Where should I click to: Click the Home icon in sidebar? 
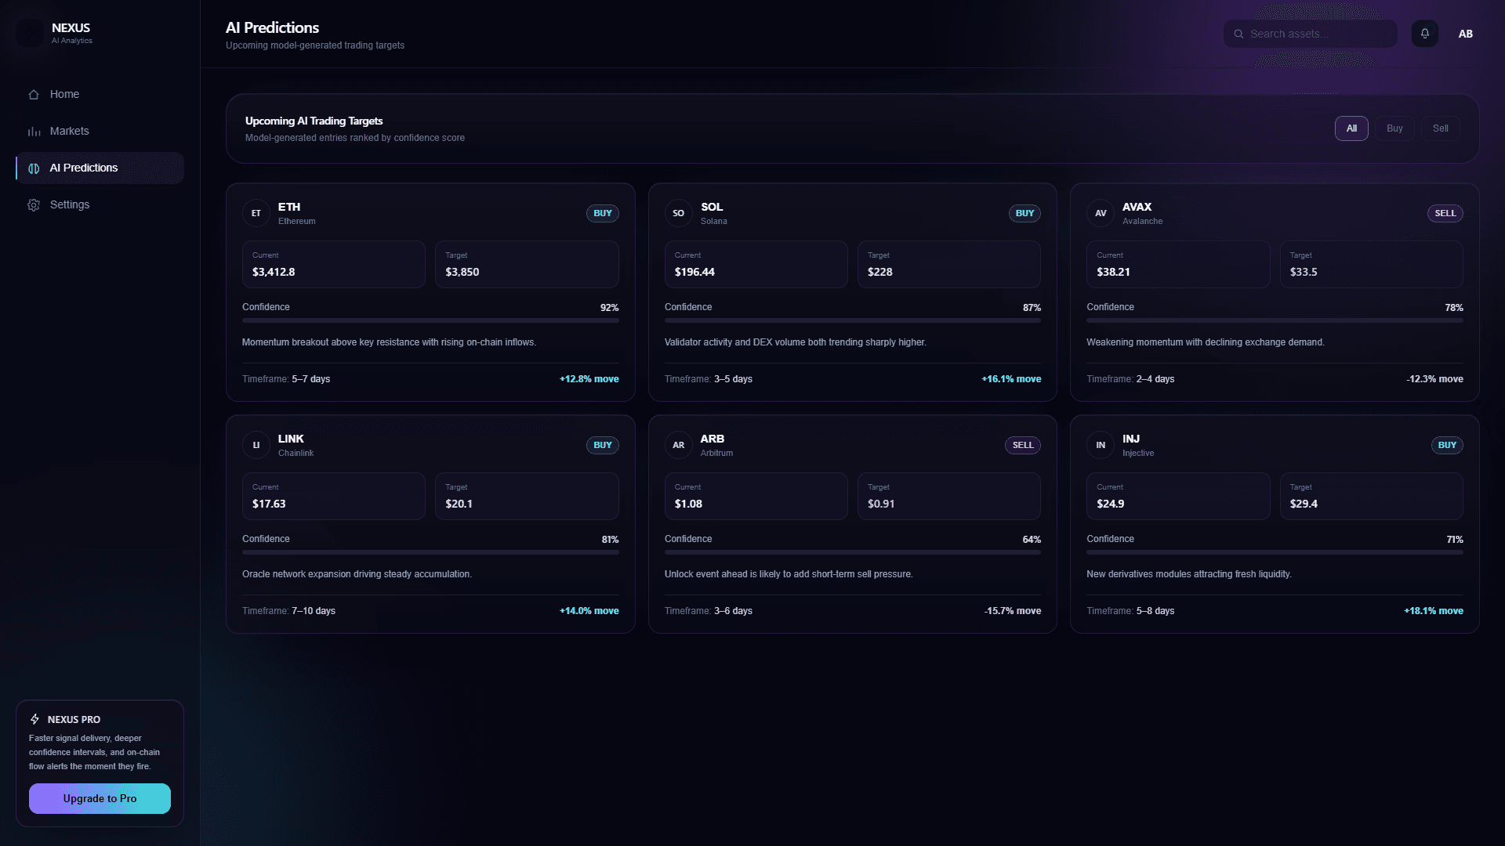click(34, 95)
